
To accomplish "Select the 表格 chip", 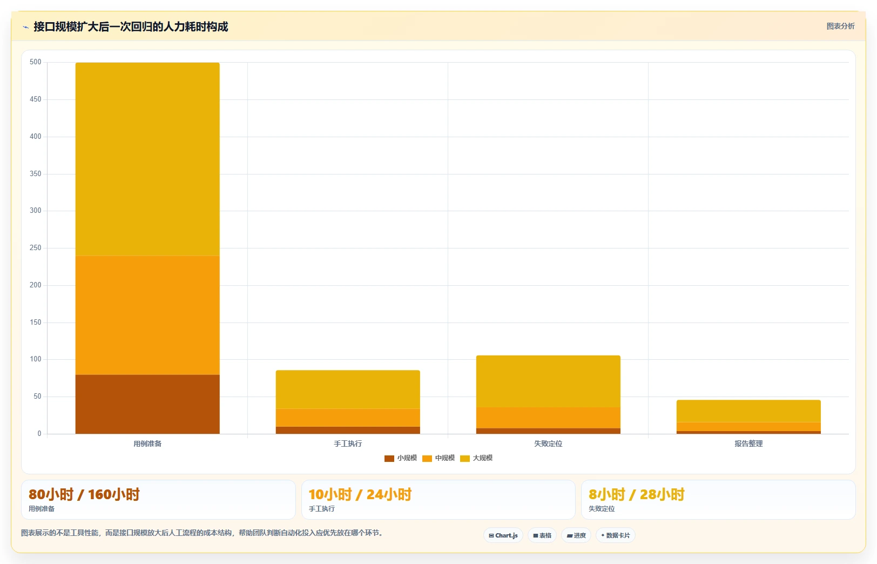I will click(x=542, y=535).
